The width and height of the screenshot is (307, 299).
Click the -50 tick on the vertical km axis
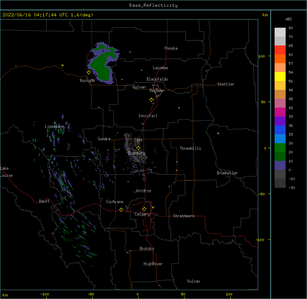261,194
